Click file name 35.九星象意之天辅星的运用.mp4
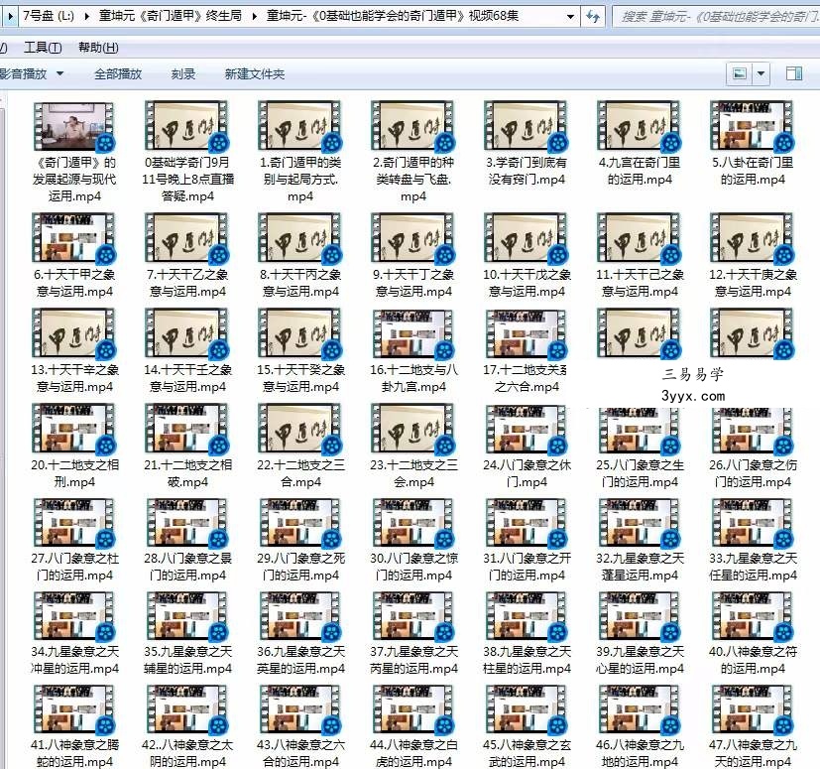The width and height of the screenshot is (820, 769). point(187,660)
